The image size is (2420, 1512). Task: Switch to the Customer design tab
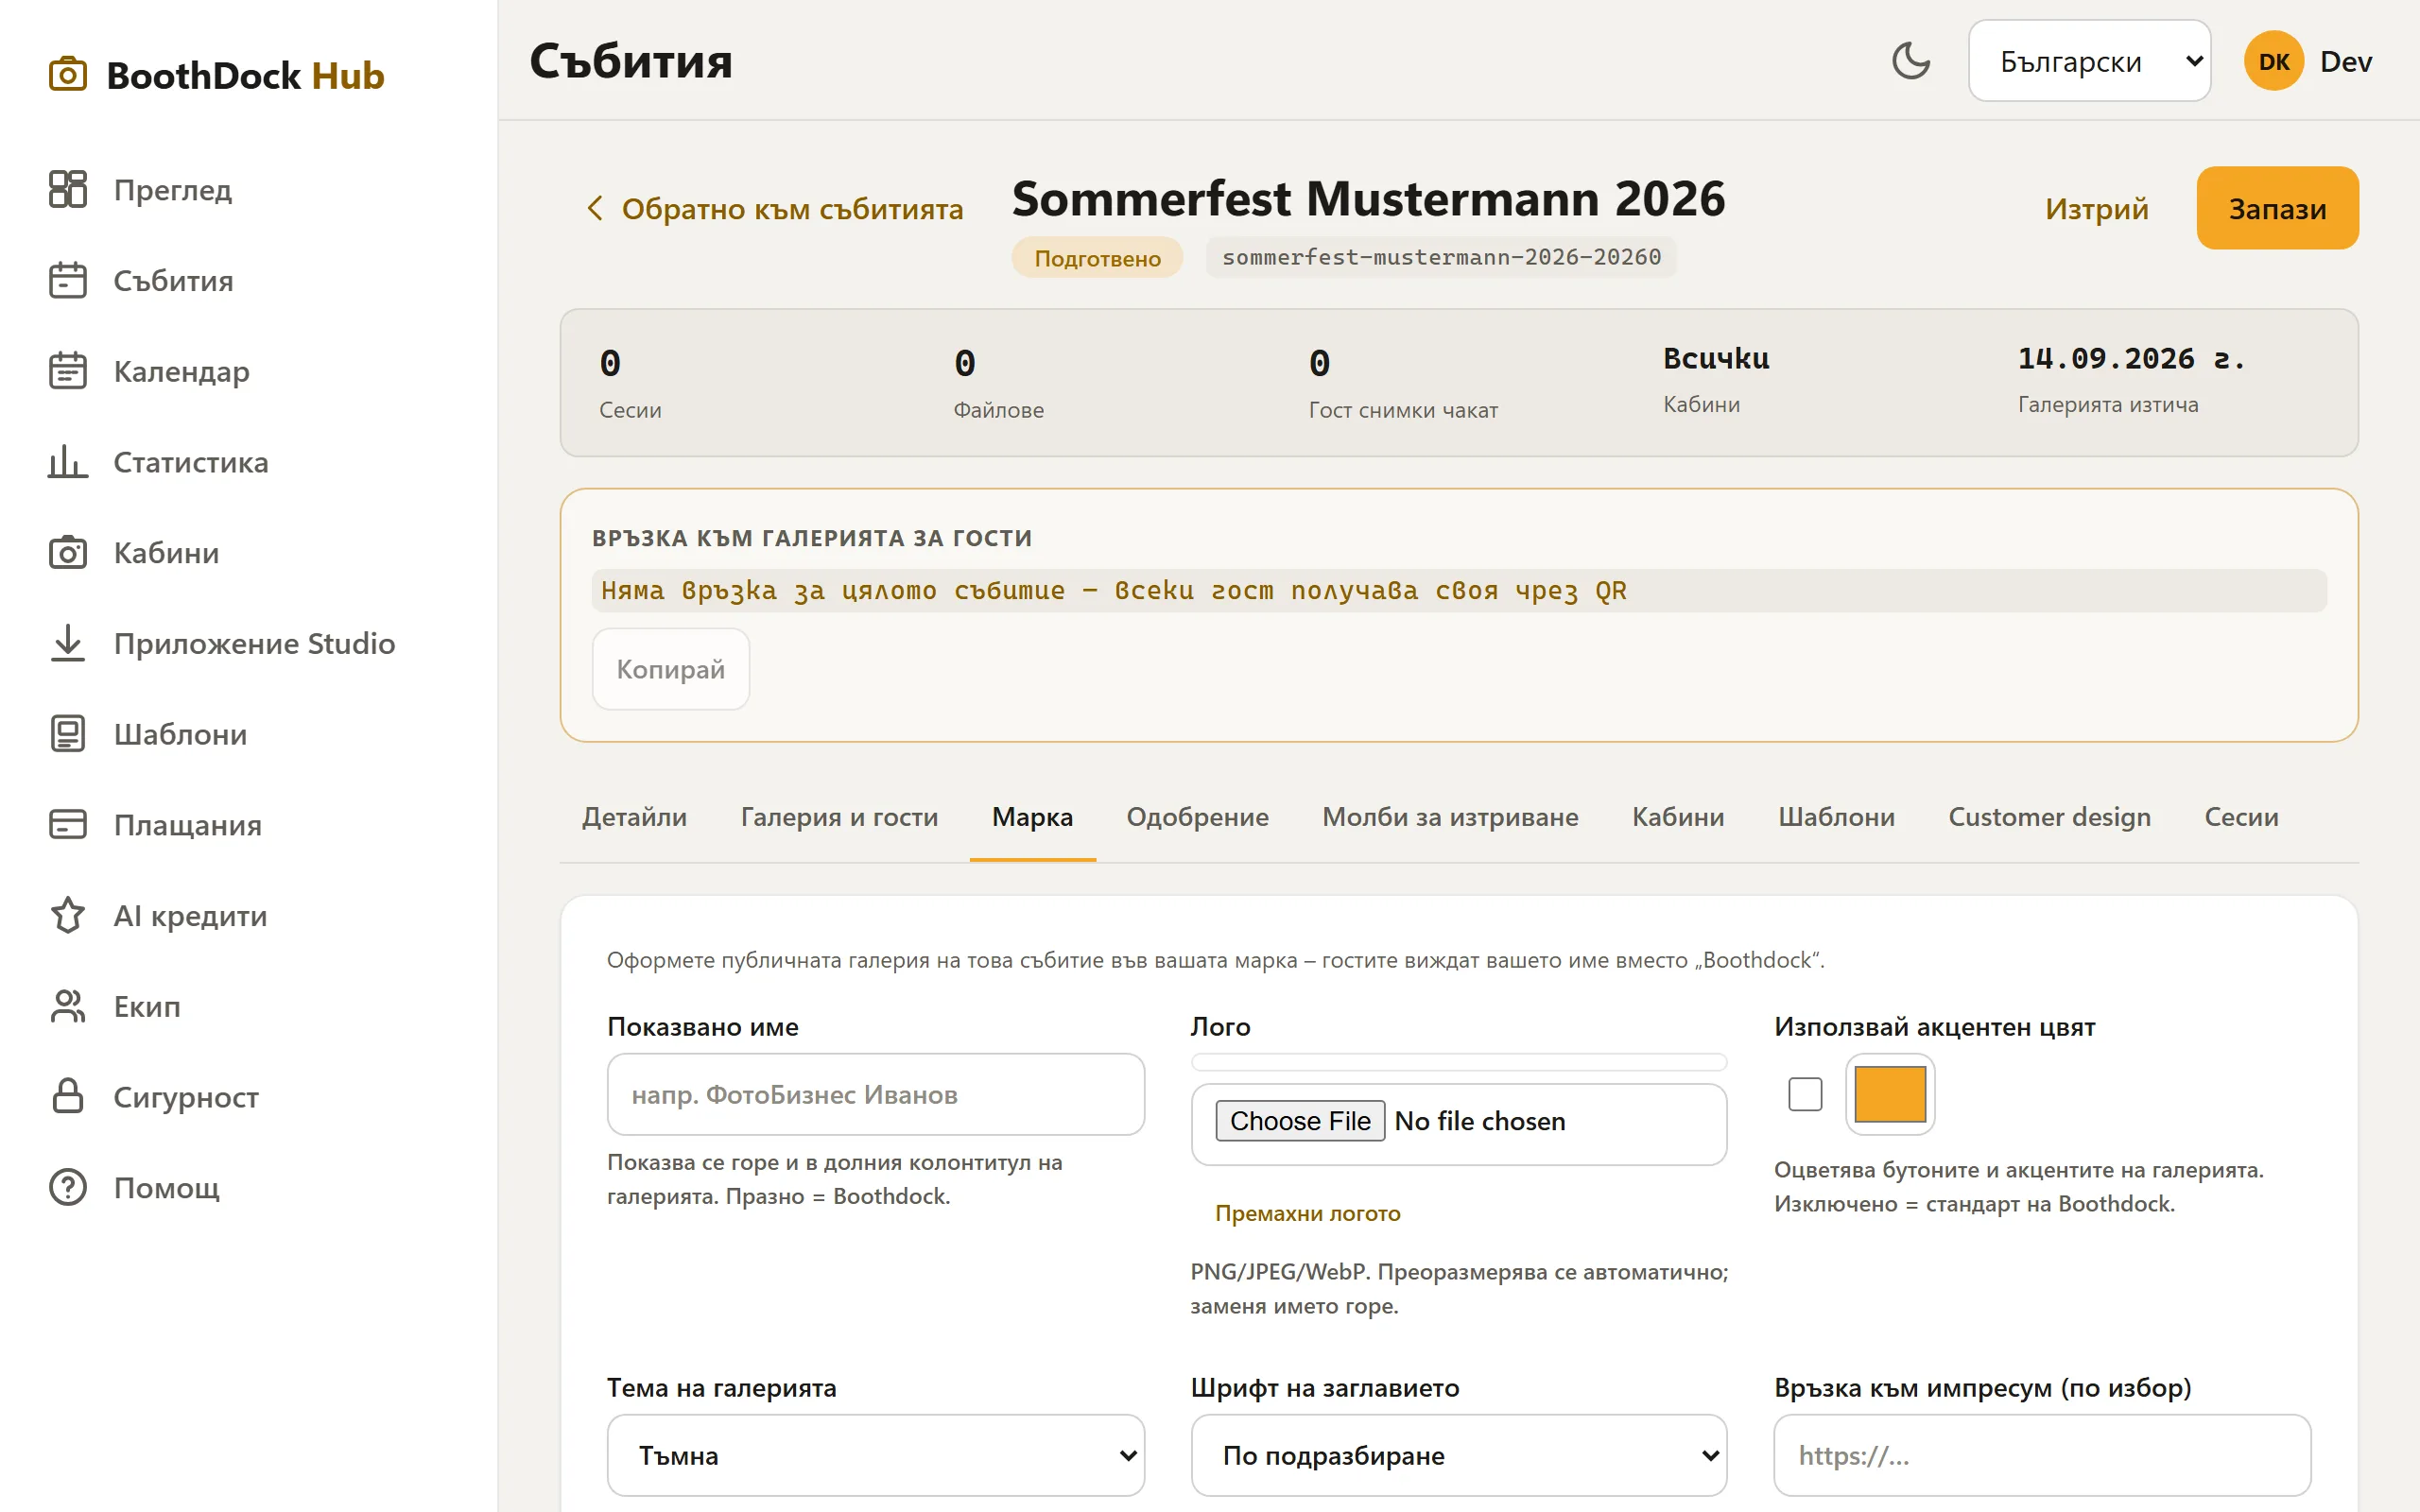2049,817
